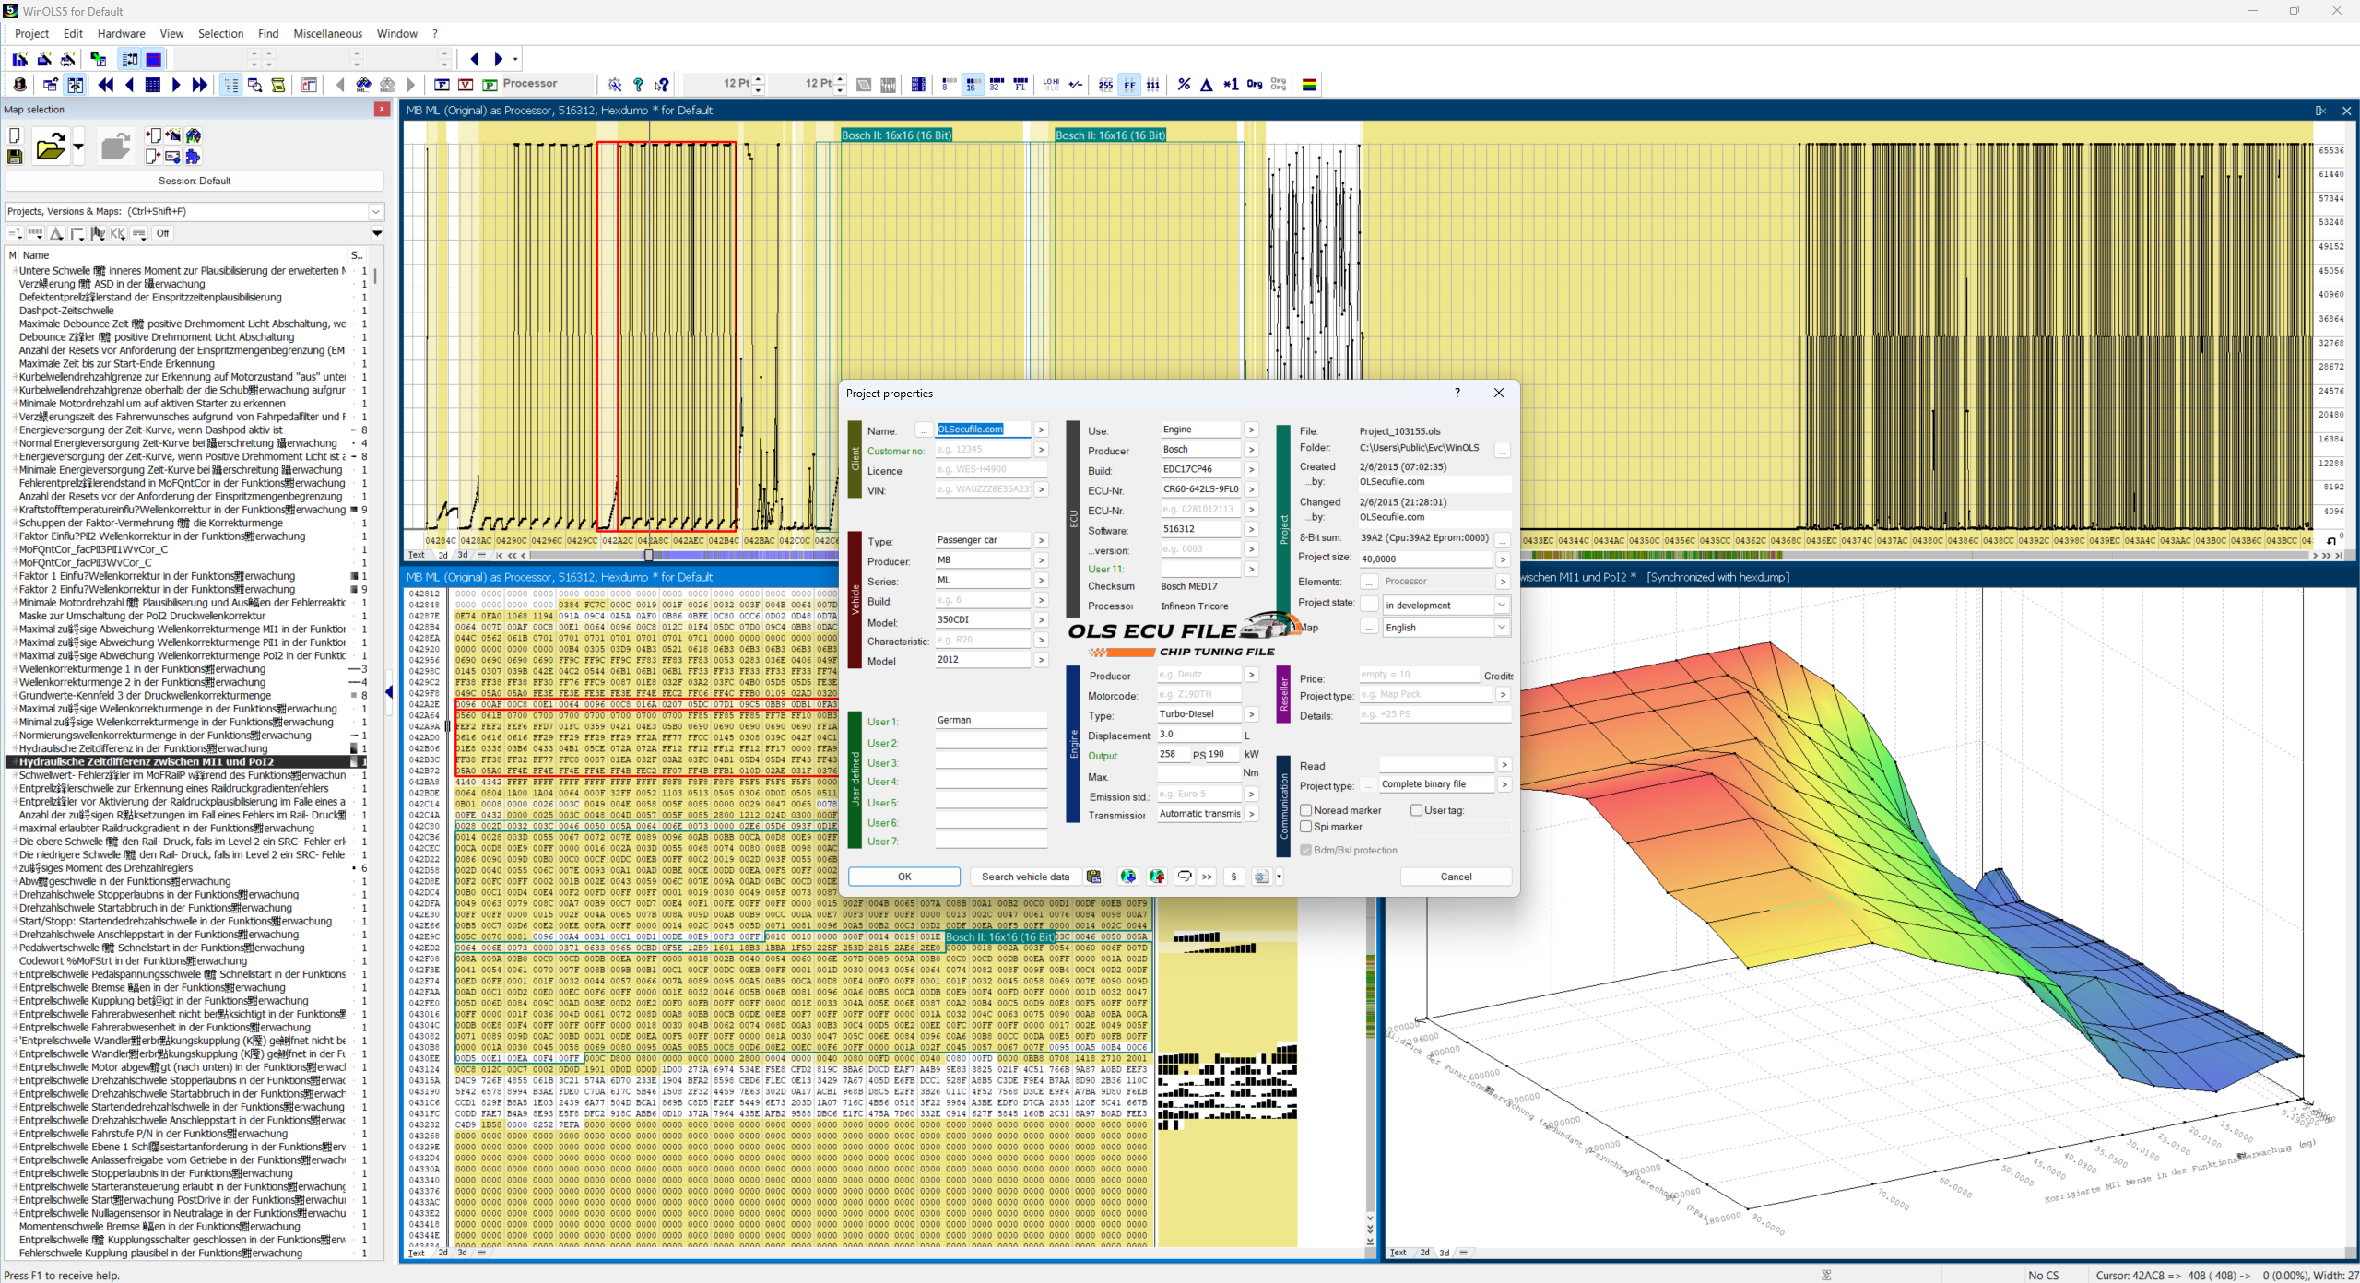Toggle 8-bit display mode
Viewport: 2360px width, 1283px height.
tap(949, 85)
